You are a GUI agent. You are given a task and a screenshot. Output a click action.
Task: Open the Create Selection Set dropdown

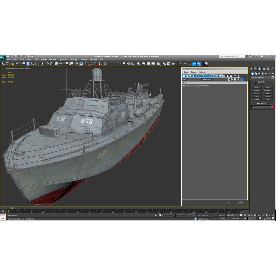117,63
